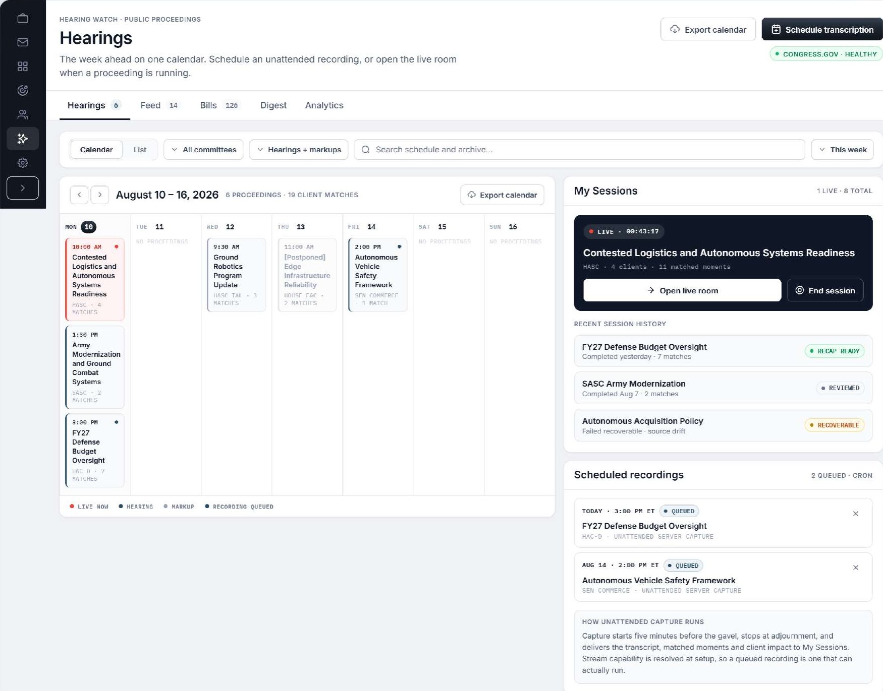Open the people sidebar icon
The image size is (883, 691).
(x=23, y=114)
